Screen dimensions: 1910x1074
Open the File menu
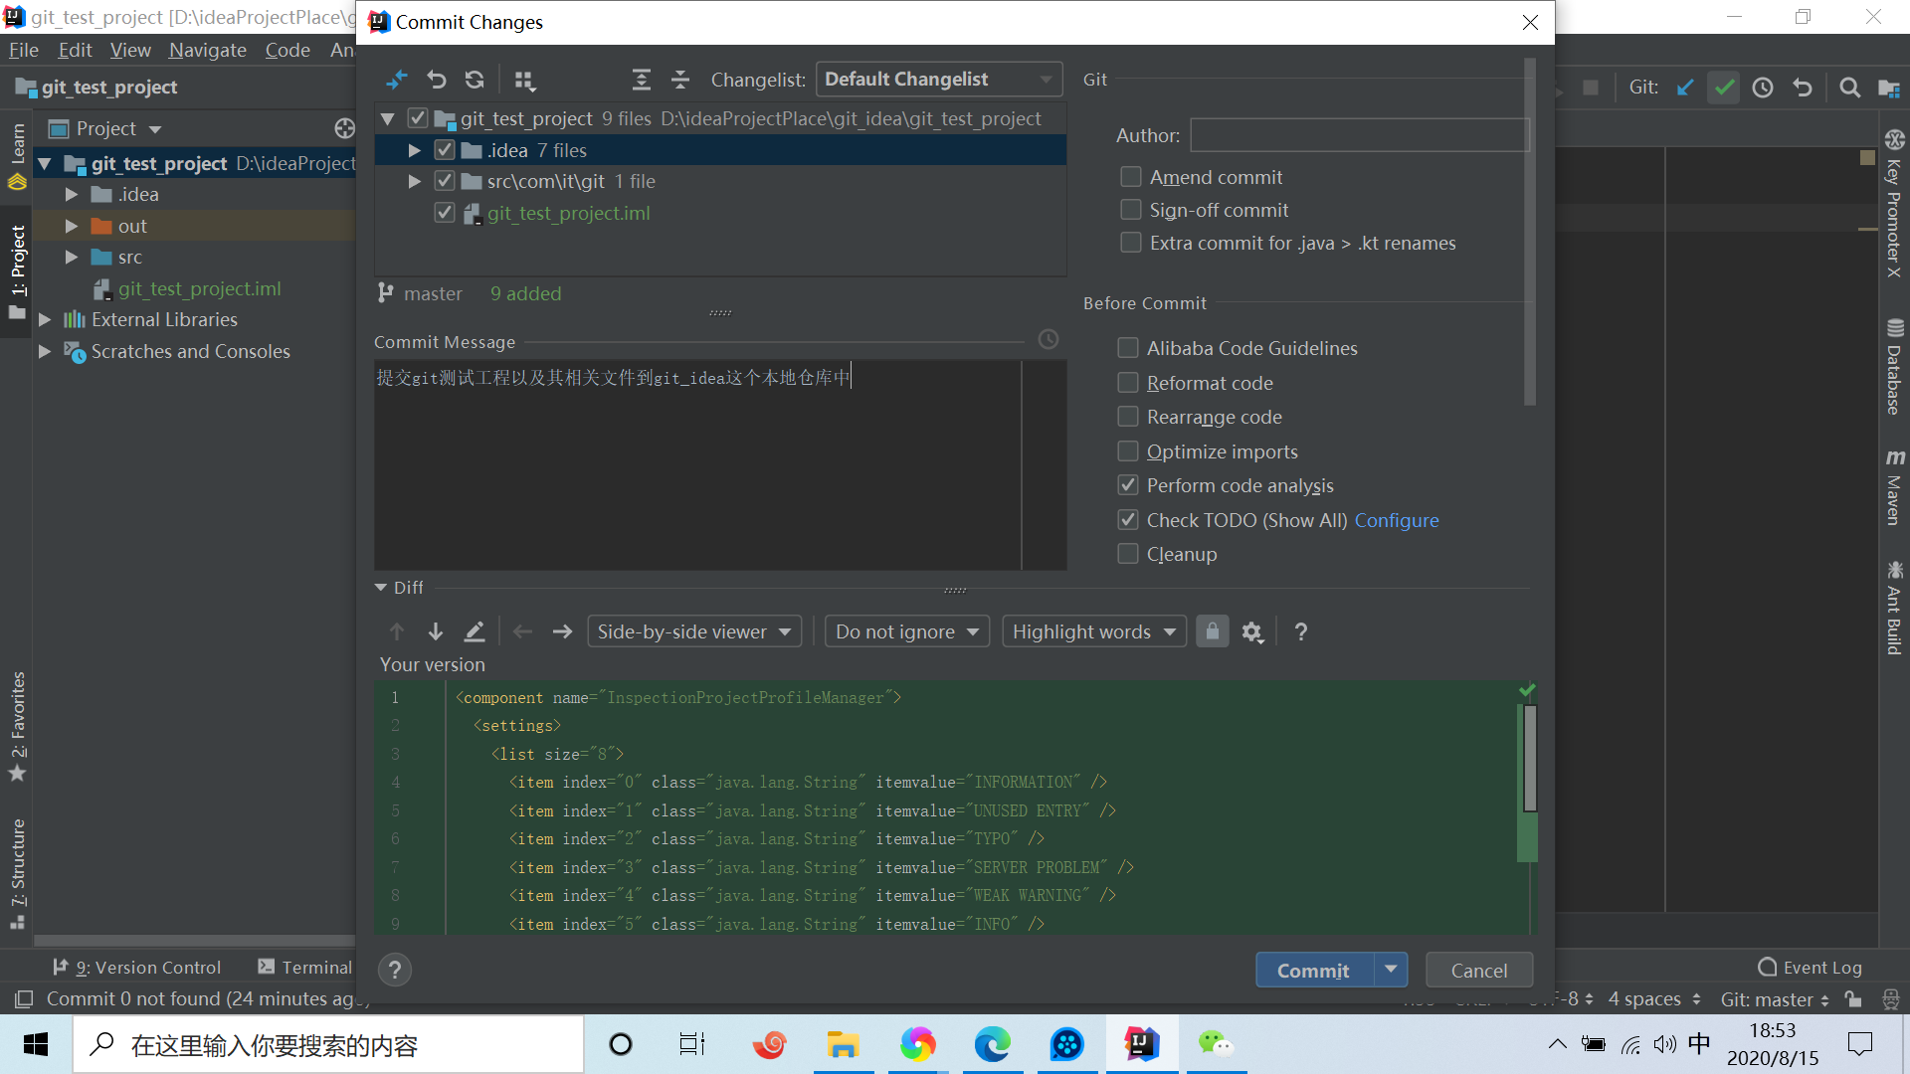23,50
